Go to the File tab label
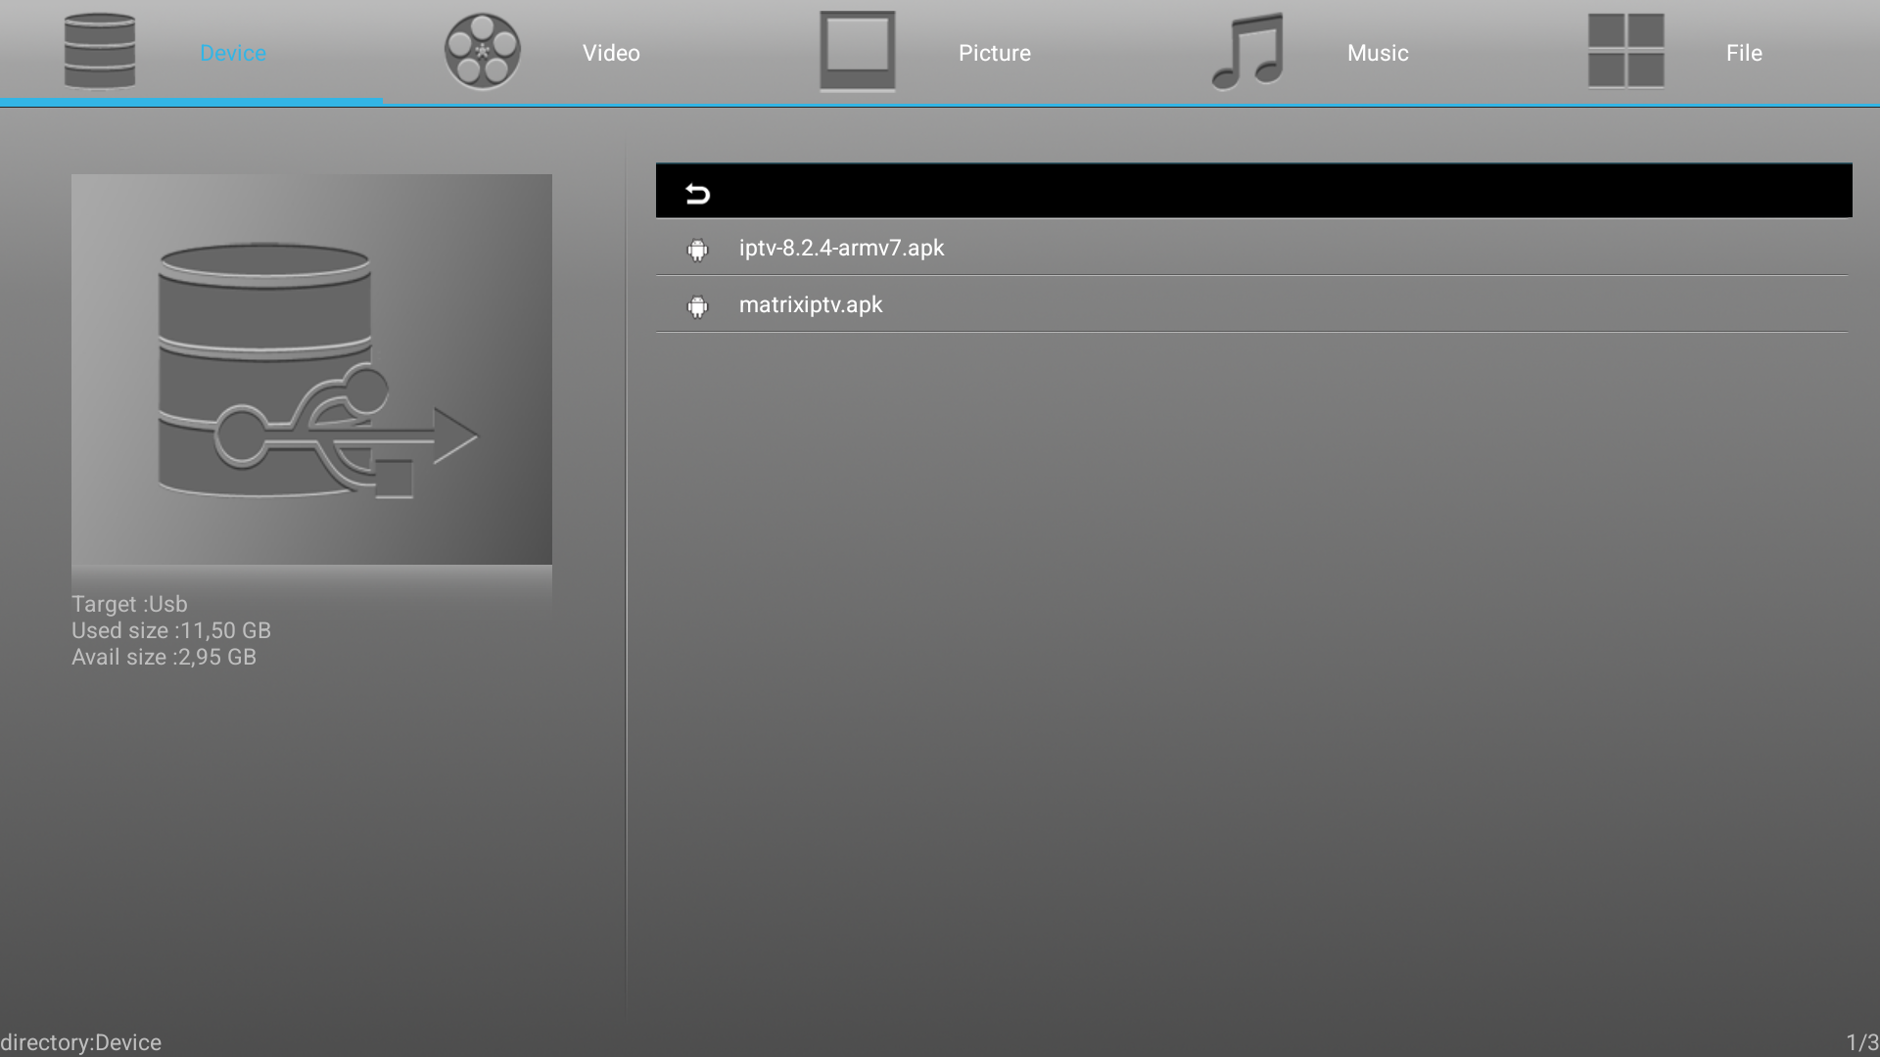This screenshot has width=1880, height=1057. [1743, 53]
